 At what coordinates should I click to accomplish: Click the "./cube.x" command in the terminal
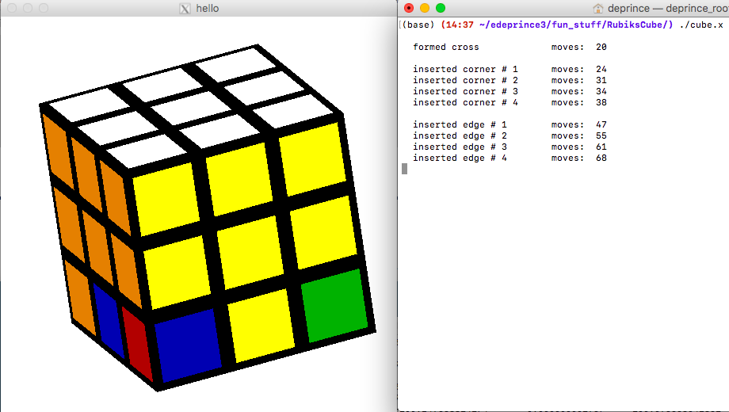pos(700,25)
